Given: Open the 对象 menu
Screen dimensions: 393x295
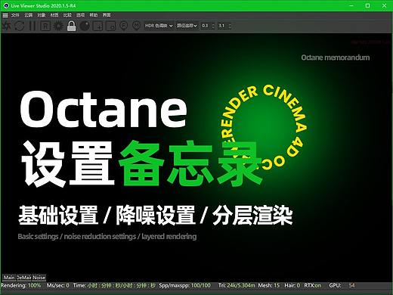Looking at the screenshot, I should point(42,15).
